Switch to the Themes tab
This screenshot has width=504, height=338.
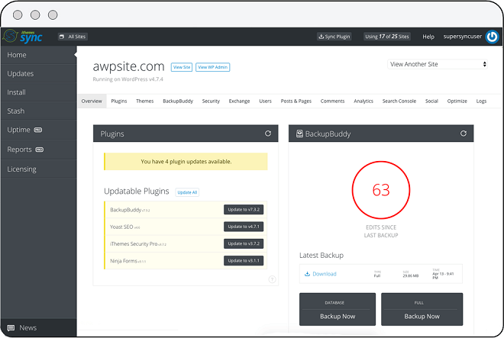(x=144, y=101)
